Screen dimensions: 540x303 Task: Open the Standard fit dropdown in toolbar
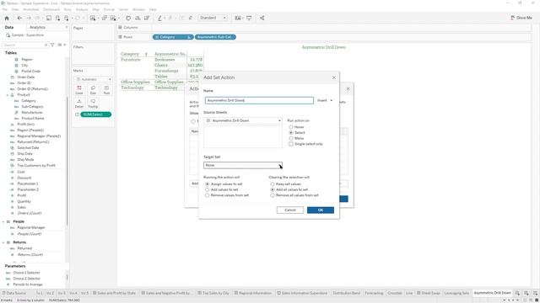point(213,18)
